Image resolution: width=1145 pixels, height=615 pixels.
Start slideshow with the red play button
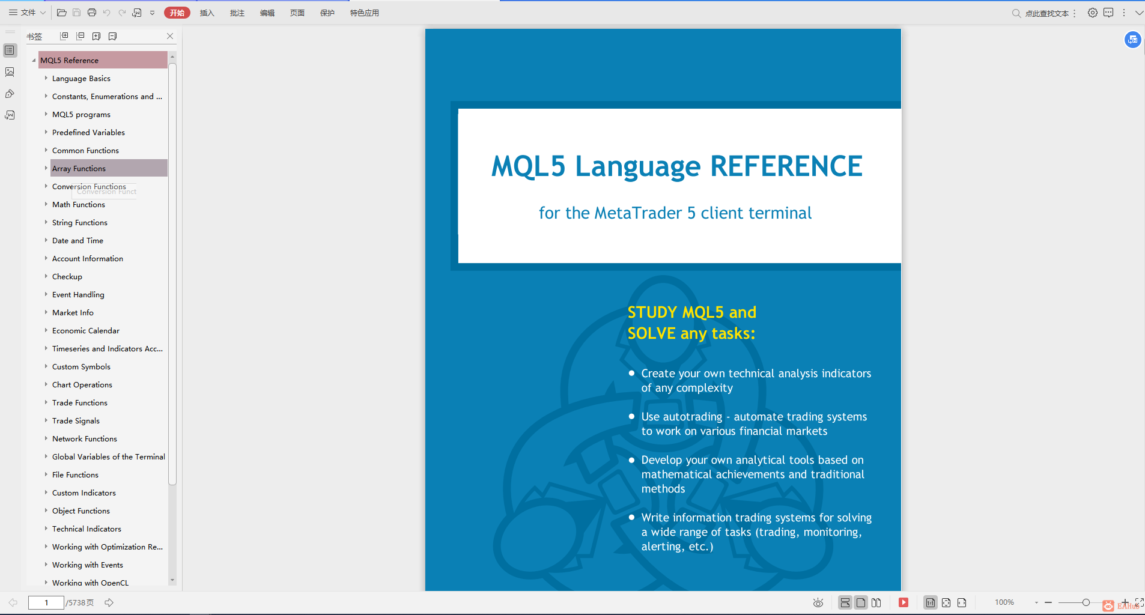click(904, 602)
